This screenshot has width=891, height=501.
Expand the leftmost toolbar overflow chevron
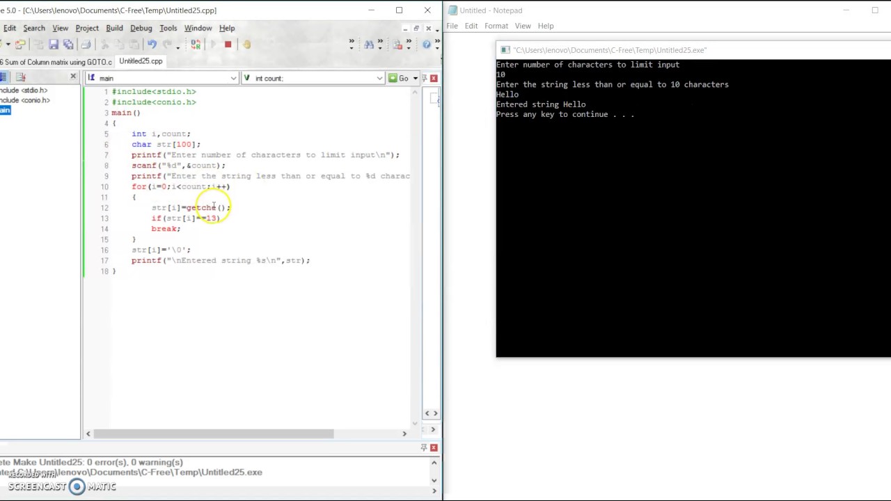tap(352, 45)
